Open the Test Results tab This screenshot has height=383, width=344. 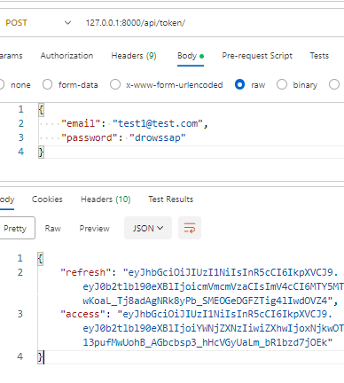[171, 199]
